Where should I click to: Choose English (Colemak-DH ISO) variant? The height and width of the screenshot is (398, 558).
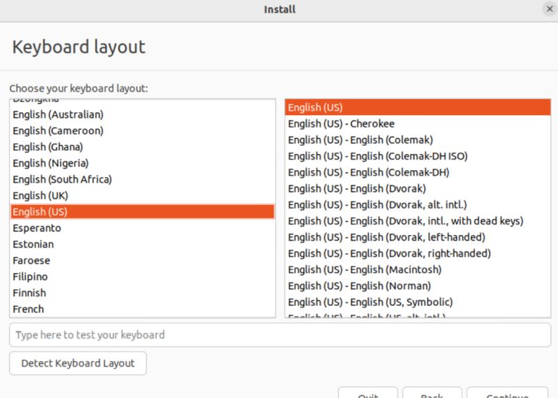click(418, 156)
